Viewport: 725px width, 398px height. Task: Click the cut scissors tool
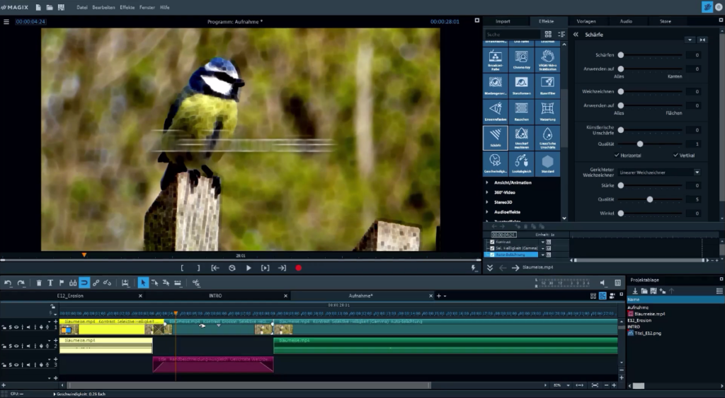pos(196,283)
